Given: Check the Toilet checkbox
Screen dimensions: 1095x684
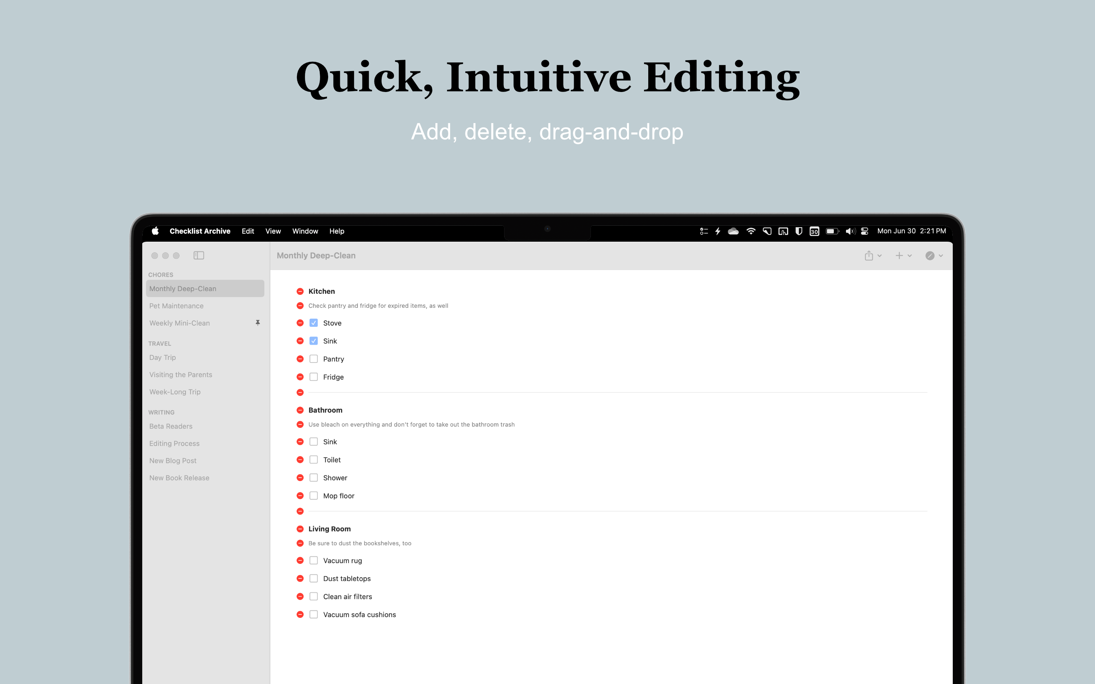Looking at the screenshot, I should tap(314, 459).
